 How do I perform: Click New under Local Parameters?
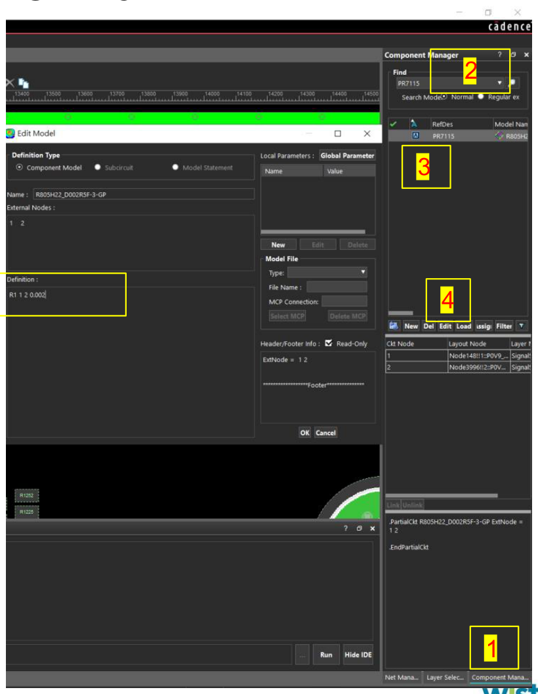(278, 245)
